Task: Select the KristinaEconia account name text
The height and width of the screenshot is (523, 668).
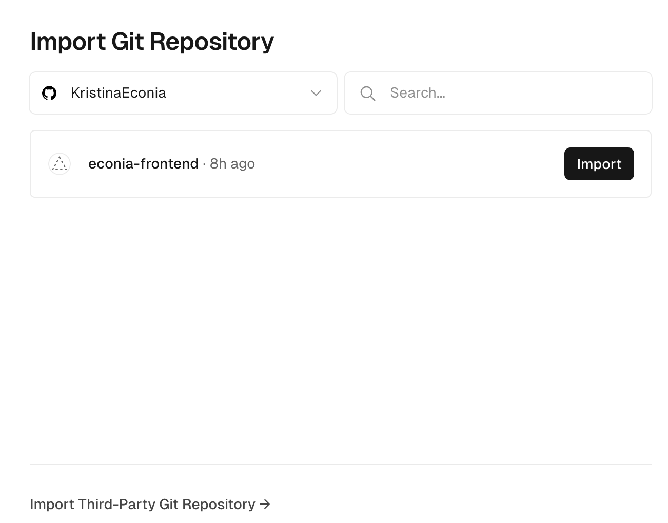Action: click(x=119, y=93)
